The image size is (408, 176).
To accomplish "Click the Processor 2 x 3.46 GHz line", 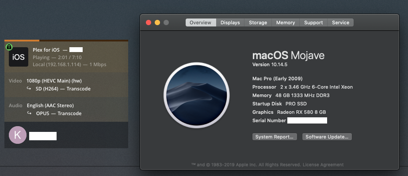I will 303,87.
